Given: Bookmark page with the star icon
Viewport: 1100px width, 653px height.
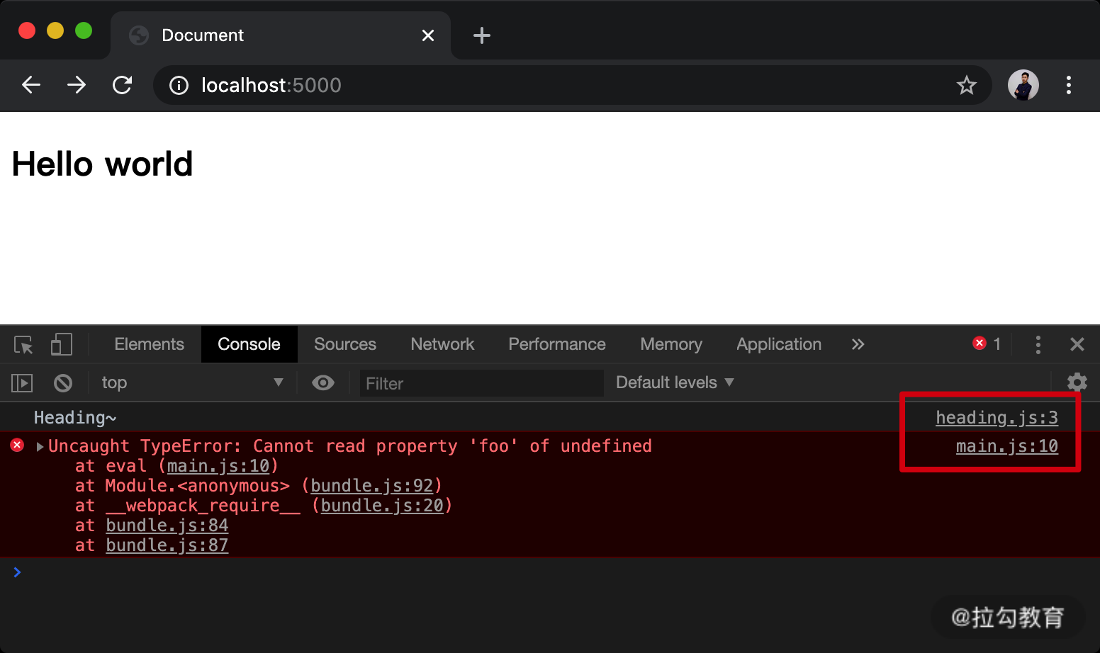Looking at the screenshot, I should [966, 86].
